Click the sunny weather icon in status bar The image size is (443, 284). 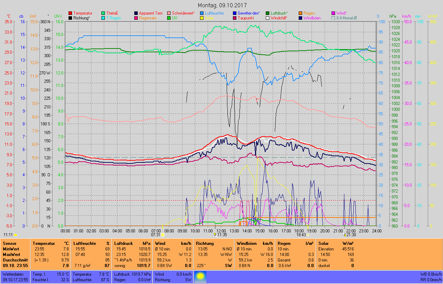point(200,276)
